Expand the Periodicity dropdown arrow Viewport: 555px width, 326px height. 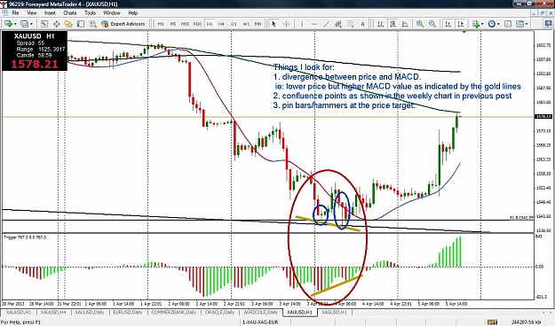coord(498,24)
